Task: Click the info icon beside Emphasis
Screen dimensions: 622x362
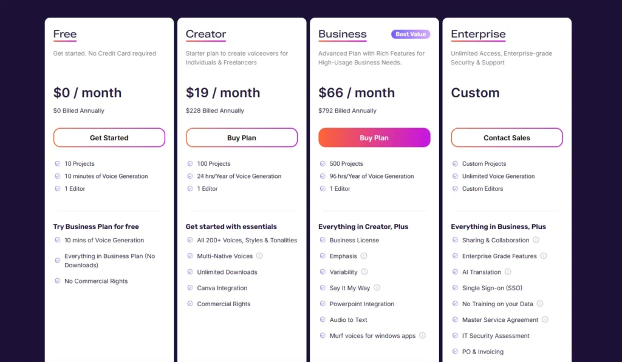Action: (x=364, y=256)
